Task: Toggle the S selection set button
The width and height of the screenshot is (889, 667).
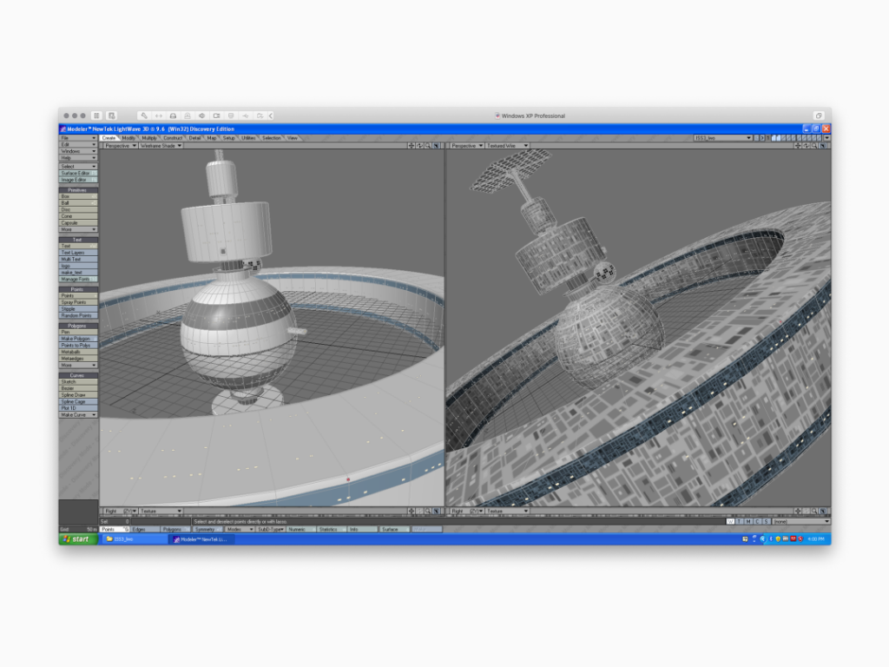Action: [x=767, y=521]
